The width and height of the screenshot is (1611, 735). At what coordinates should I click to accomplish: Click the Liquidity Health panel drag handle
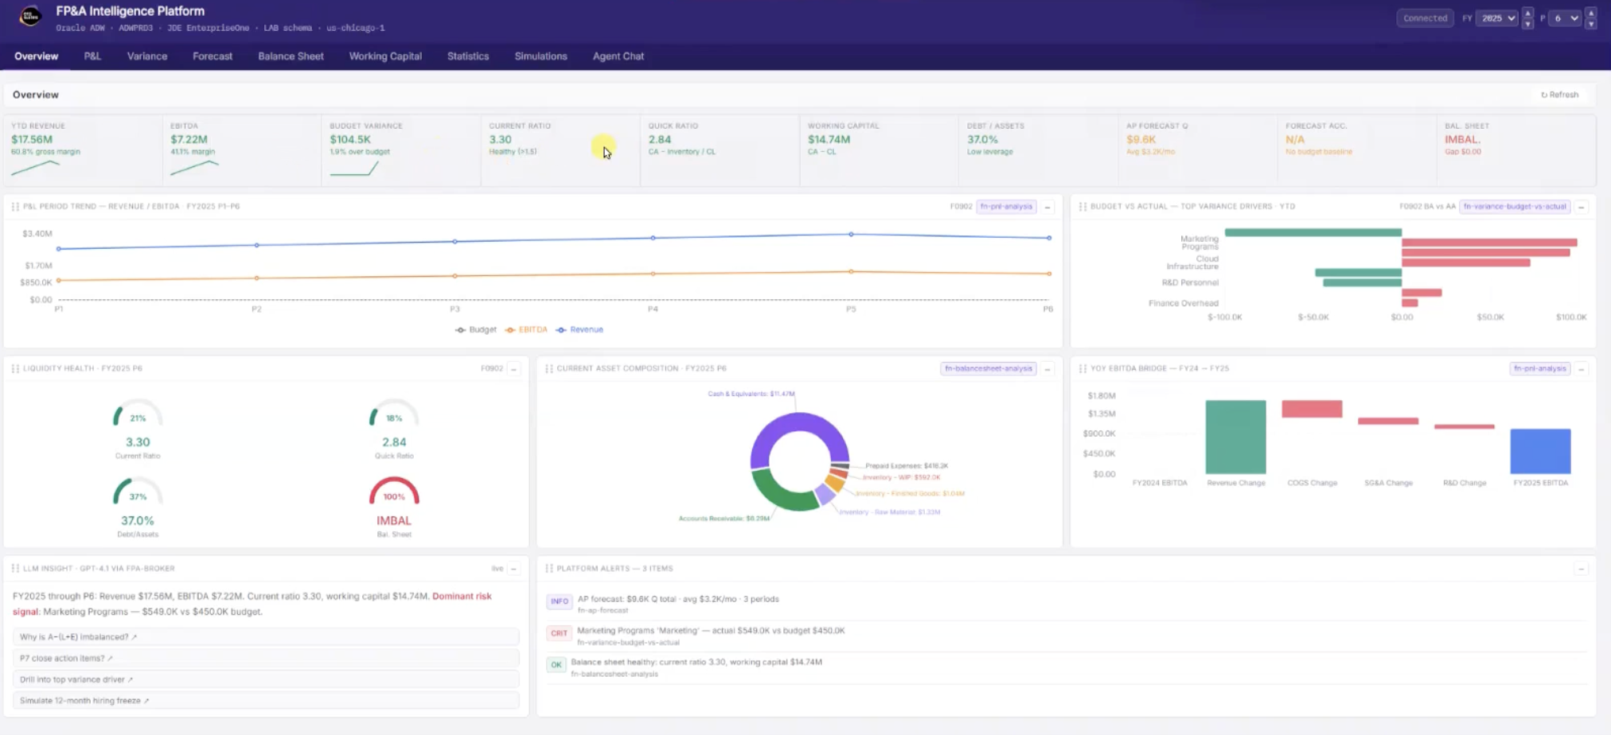point(15,369)
